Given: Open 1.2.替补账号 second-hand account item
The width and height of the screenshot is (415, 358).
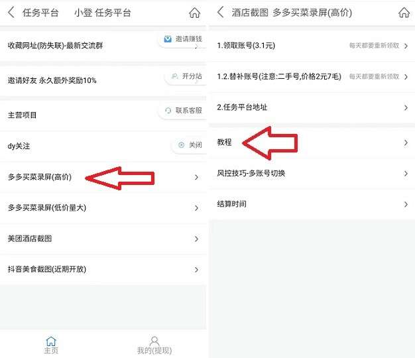Looking at the screenshot, I should [x=312, y=77].
